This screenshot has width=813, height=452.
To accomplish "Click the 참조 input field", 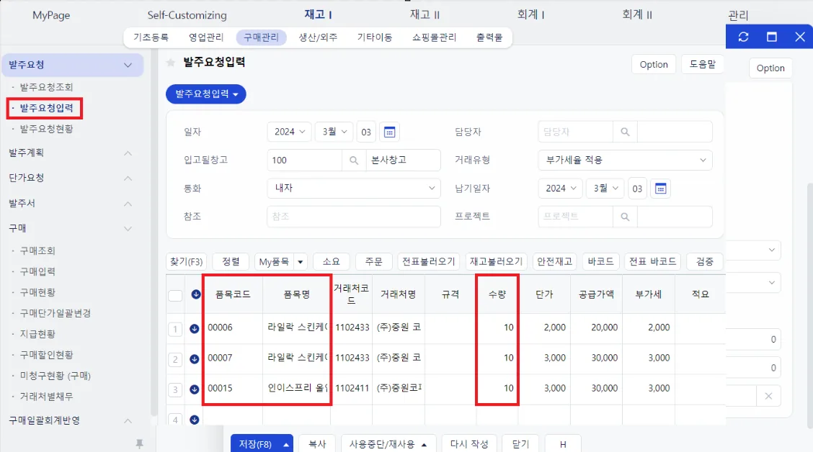I will [x=354, y=217].
